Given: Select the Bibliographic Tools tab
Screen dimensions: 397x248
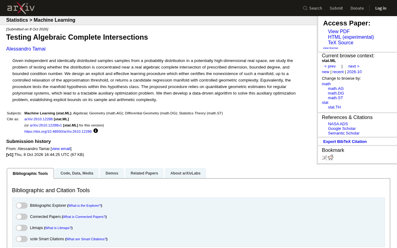Looking at the screenshot, I should click(x=30, y=173).
